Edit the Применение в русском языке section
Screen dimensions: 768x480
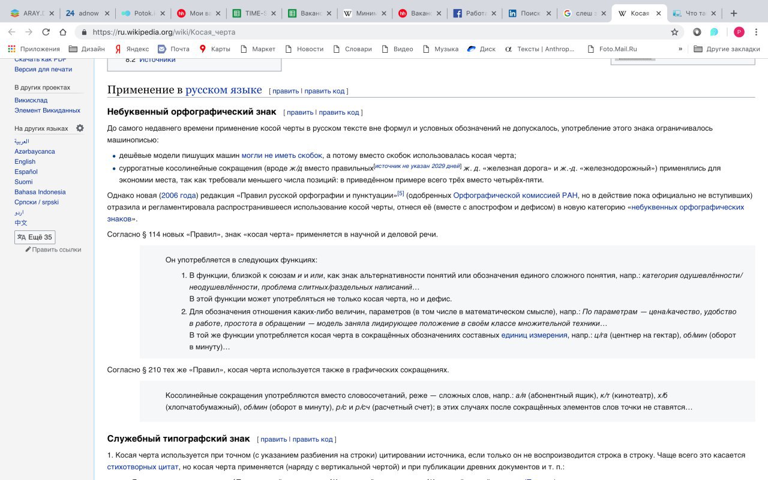coord(286,91)
